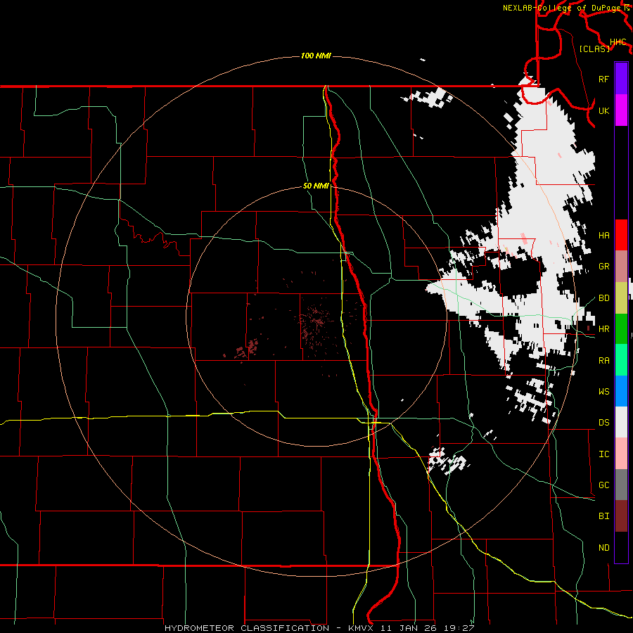The width and height of the screenshot is (633, 633).
Task: Click the UK legend label
Action: point(603,110)
